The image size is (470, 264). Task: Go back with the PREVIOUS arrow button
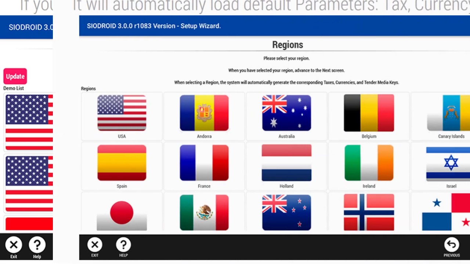tap(452, 247)
